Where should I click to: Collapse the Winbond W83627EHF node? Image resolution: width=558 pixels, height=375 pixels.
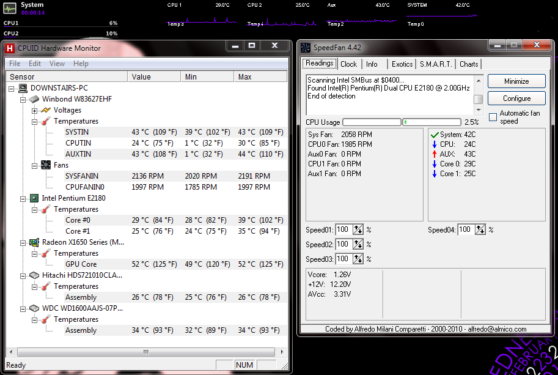click(x=23, y=100)
